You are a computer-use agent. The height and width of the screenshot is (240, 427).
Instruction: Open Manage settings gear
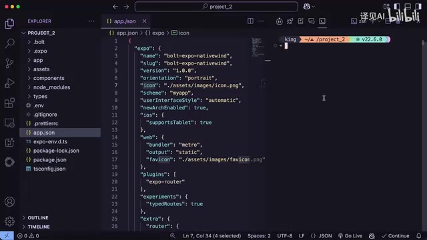click(9, 221)
